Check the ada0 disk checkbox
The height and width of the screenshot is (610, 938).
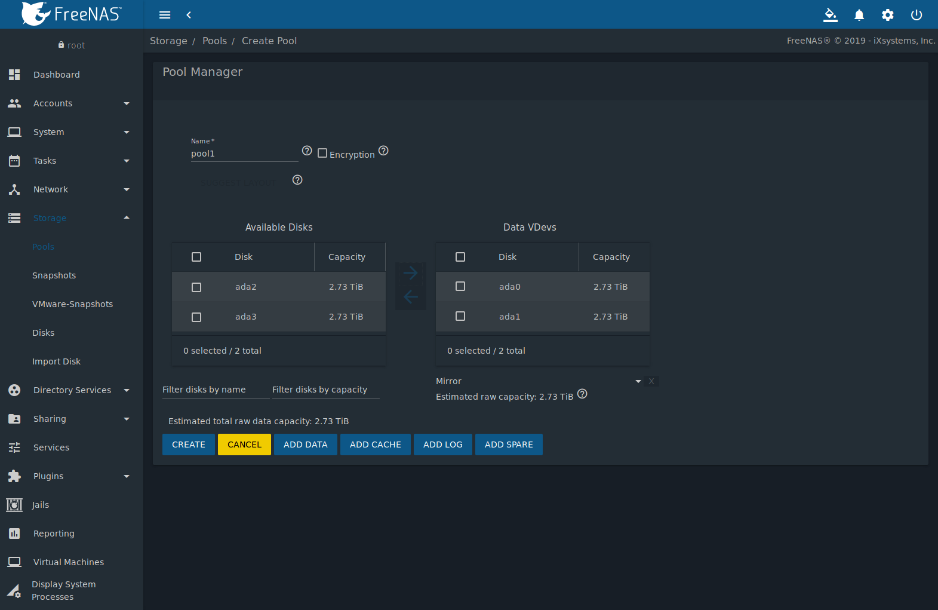click(x=460, y=286)
